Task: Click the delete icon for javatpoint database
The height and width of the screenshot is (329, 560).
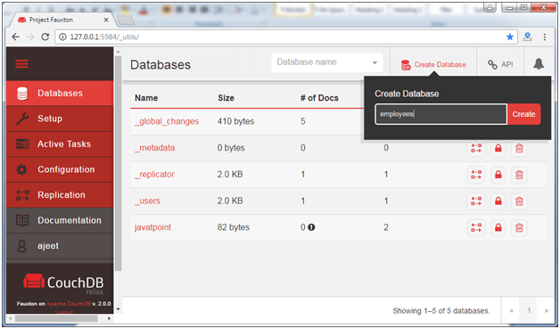Action: tap(519, 227)
